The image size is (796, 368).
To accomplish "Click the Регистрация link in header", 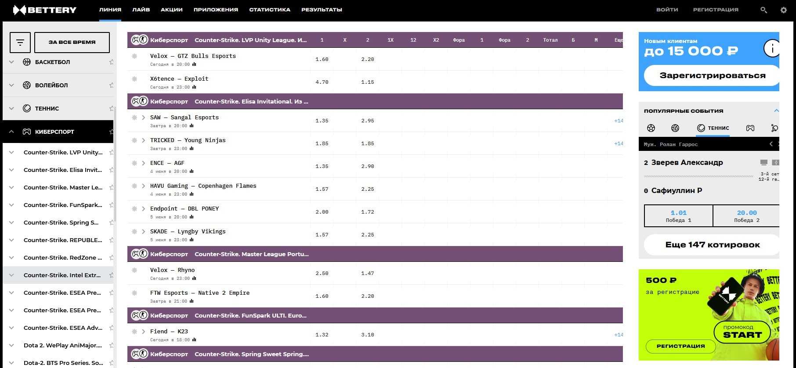I will click(716, 10).
